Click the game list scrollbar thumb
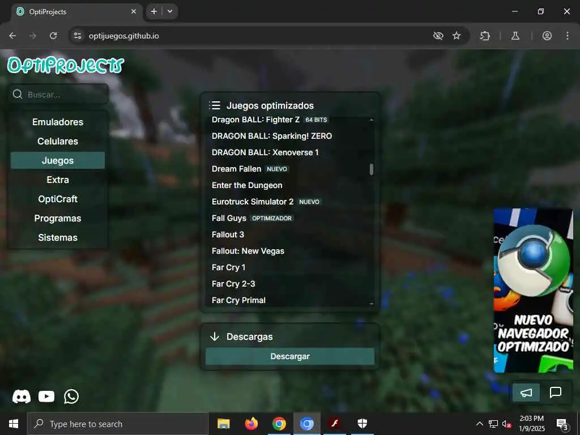580x435 pixels. [x=372, y=169]
